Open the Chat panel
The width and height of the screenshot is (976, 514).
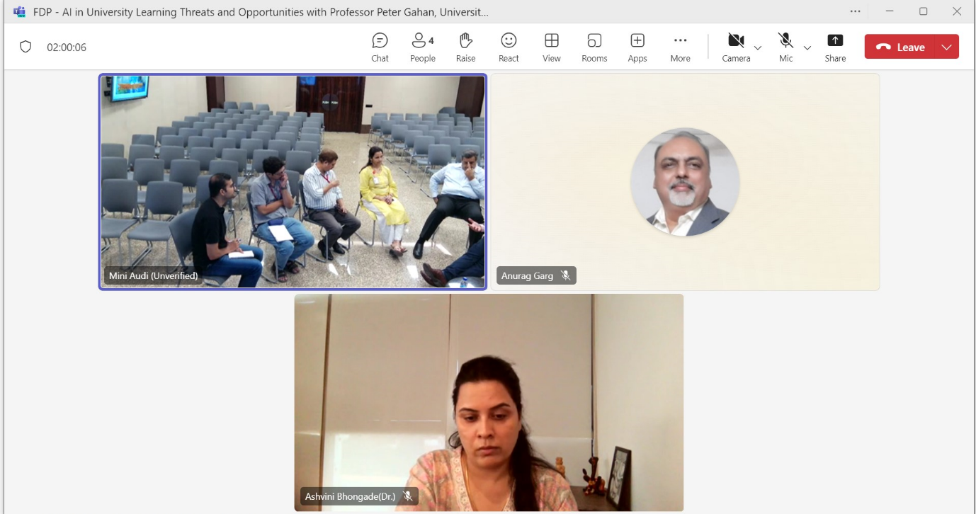tap(380, 47)
